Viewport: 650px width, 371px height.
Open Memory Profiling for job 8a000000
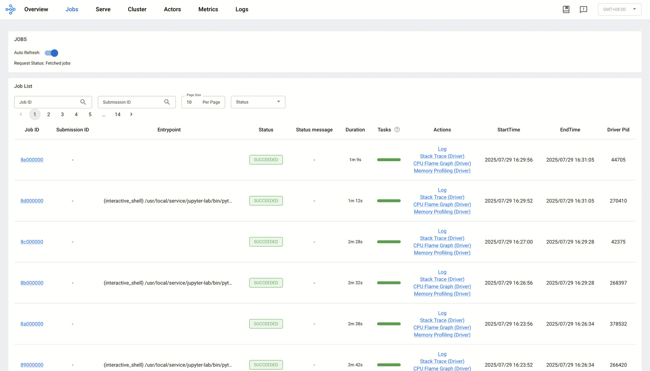pos(442,335)
